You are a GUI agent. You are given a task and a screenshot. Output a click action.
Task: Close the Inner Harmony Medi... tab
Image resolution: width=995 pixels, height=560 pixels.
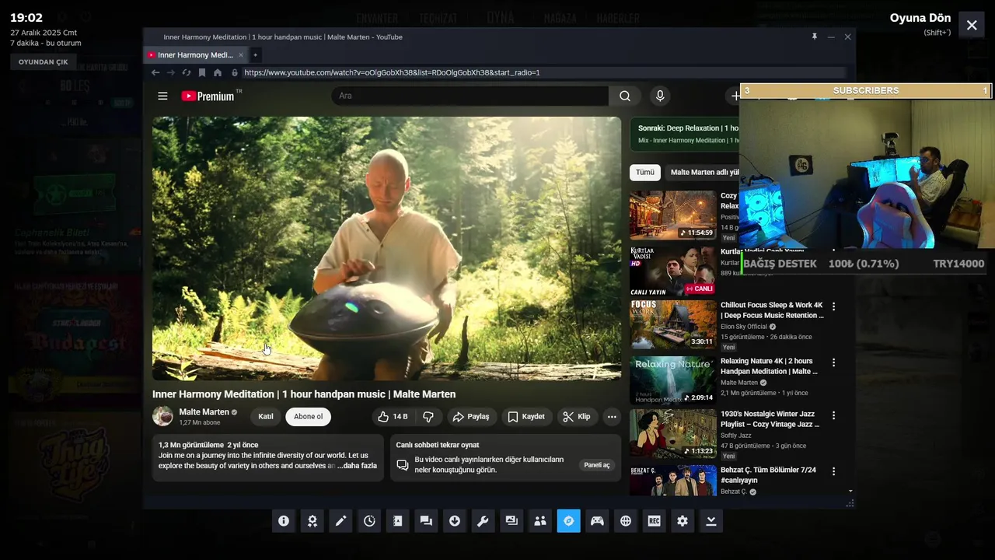tap(241, 55)
